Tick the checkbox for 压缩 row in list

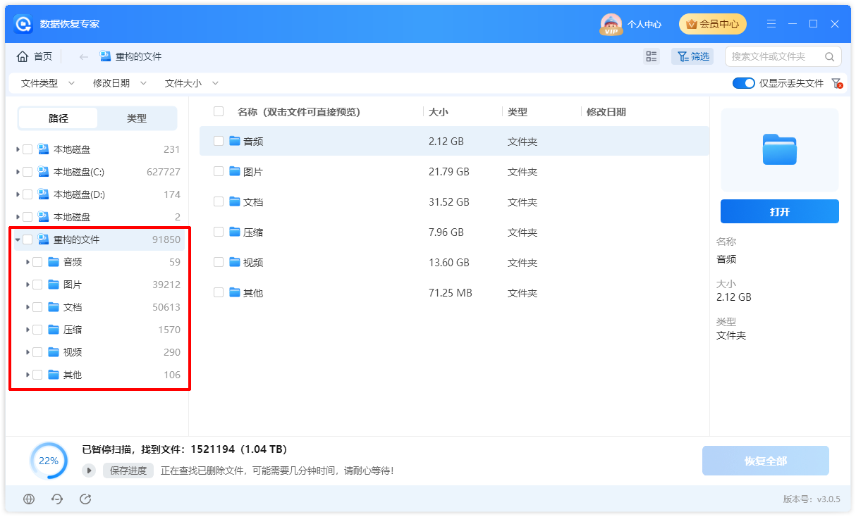coord(219,232)
